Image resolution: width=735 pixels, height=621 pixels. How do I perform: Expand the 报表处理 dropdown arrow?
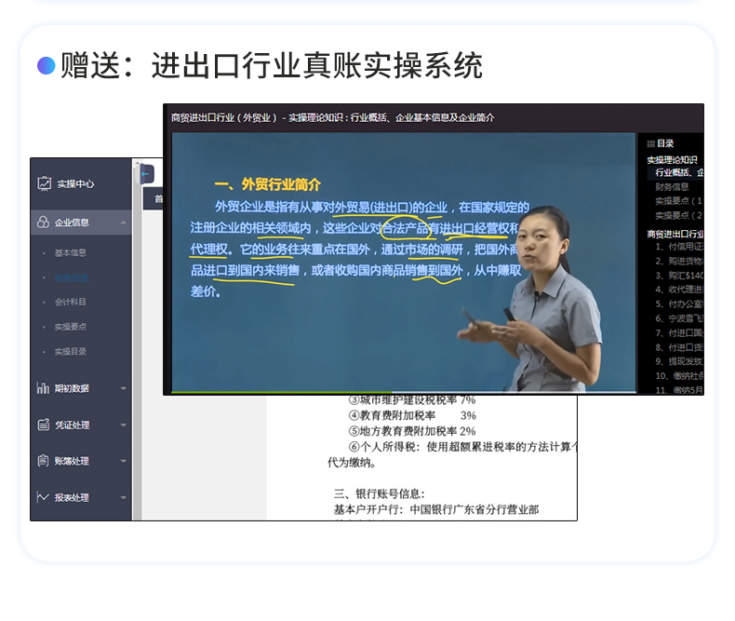click(124, 498)
